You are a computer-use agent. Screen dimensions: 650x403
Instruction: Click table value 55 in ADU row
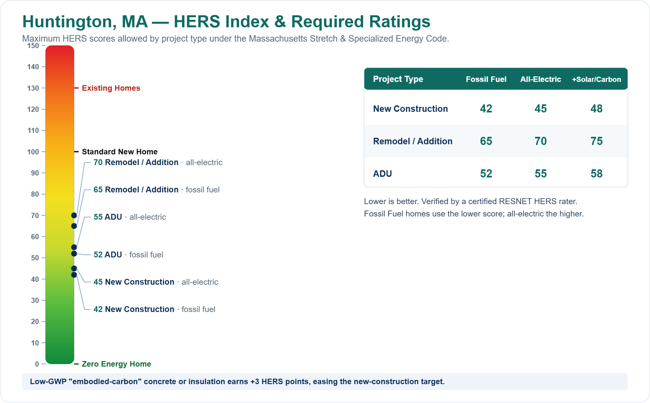pyautogui.click(x=541, y=174)
